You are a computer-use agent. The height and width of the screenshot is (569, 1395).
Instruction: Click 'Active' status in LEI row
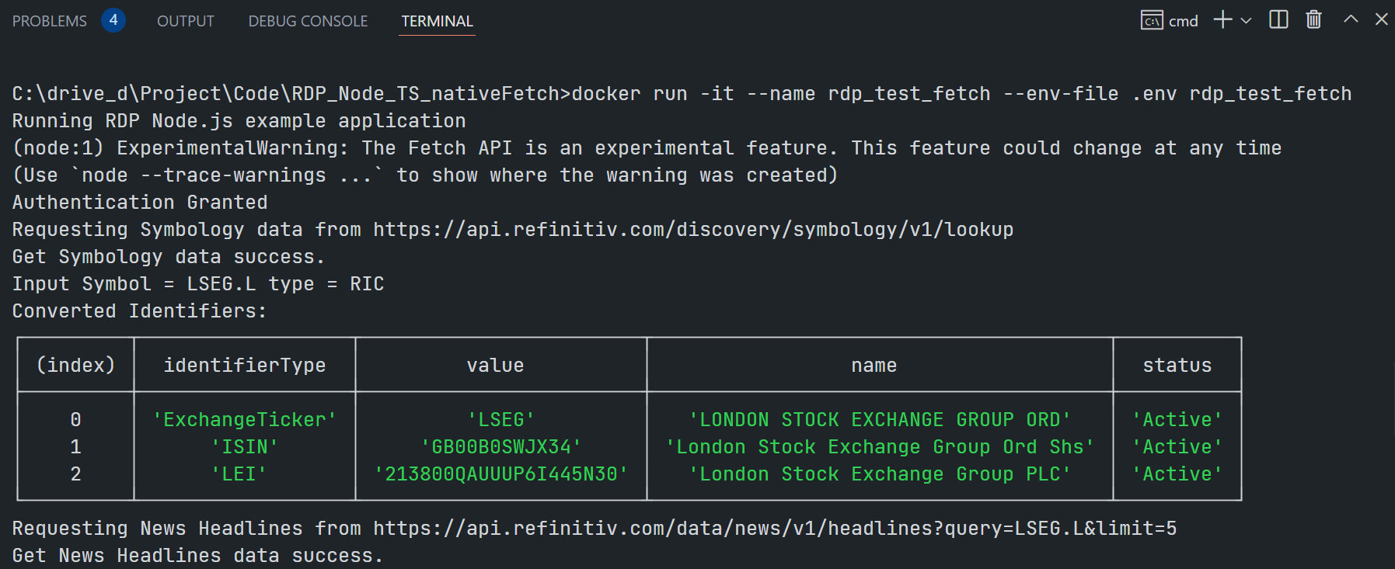(1177, 474)
